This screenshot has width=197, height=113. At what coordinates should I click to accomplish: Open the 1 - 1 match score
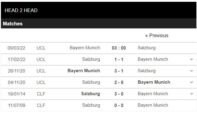(119, 60)
